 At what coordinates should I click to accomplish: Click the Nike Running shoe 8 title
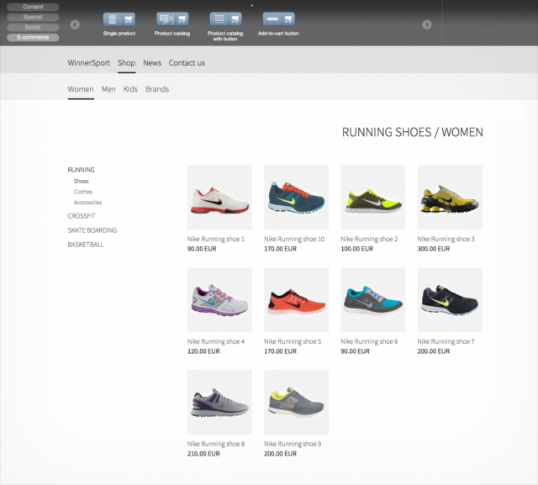216,444
